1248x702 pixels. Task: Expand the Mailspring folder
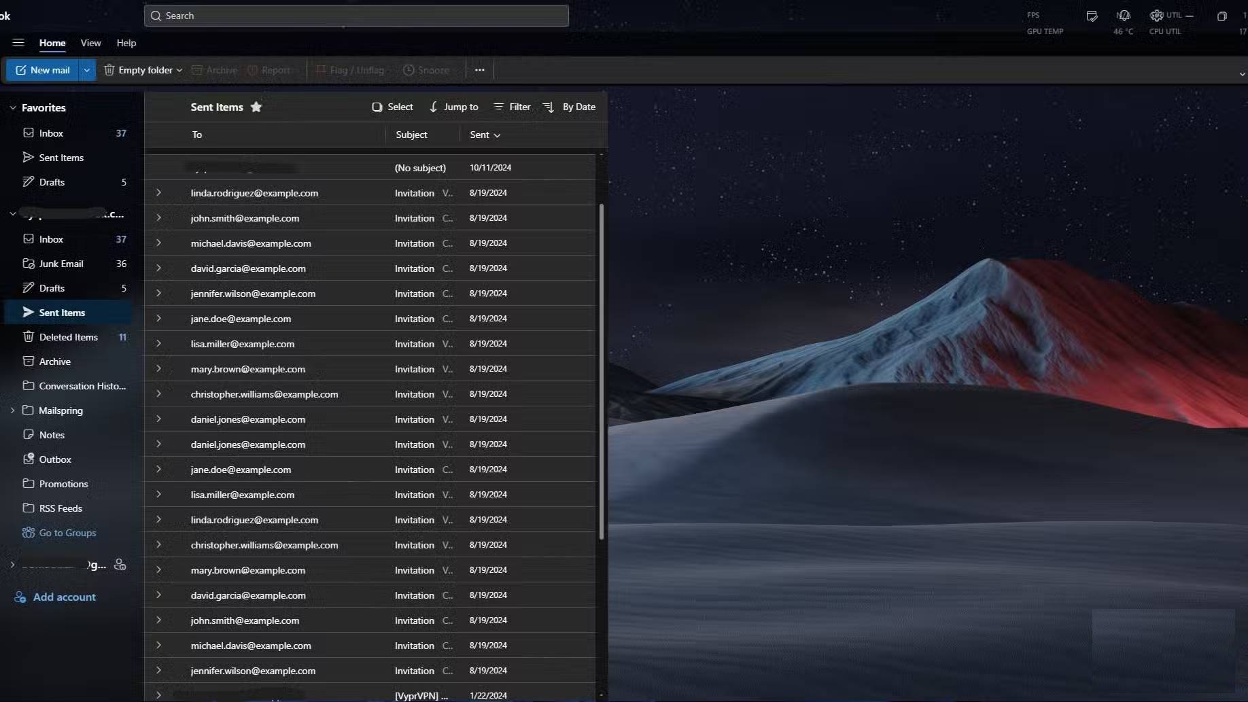(13, 410)
